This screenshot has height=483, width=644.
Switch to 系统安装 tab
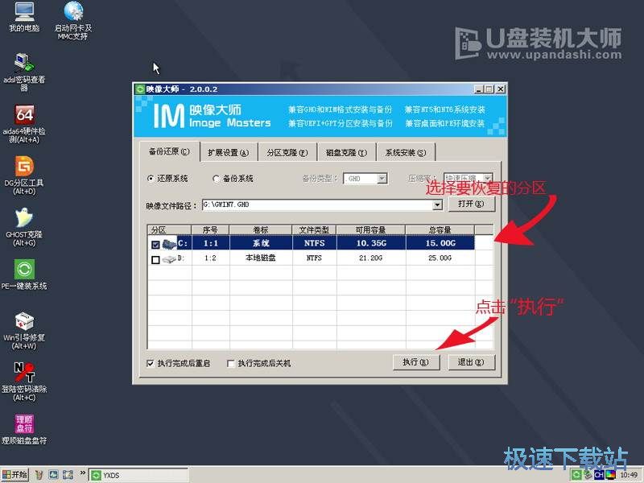tap(406, 153)
